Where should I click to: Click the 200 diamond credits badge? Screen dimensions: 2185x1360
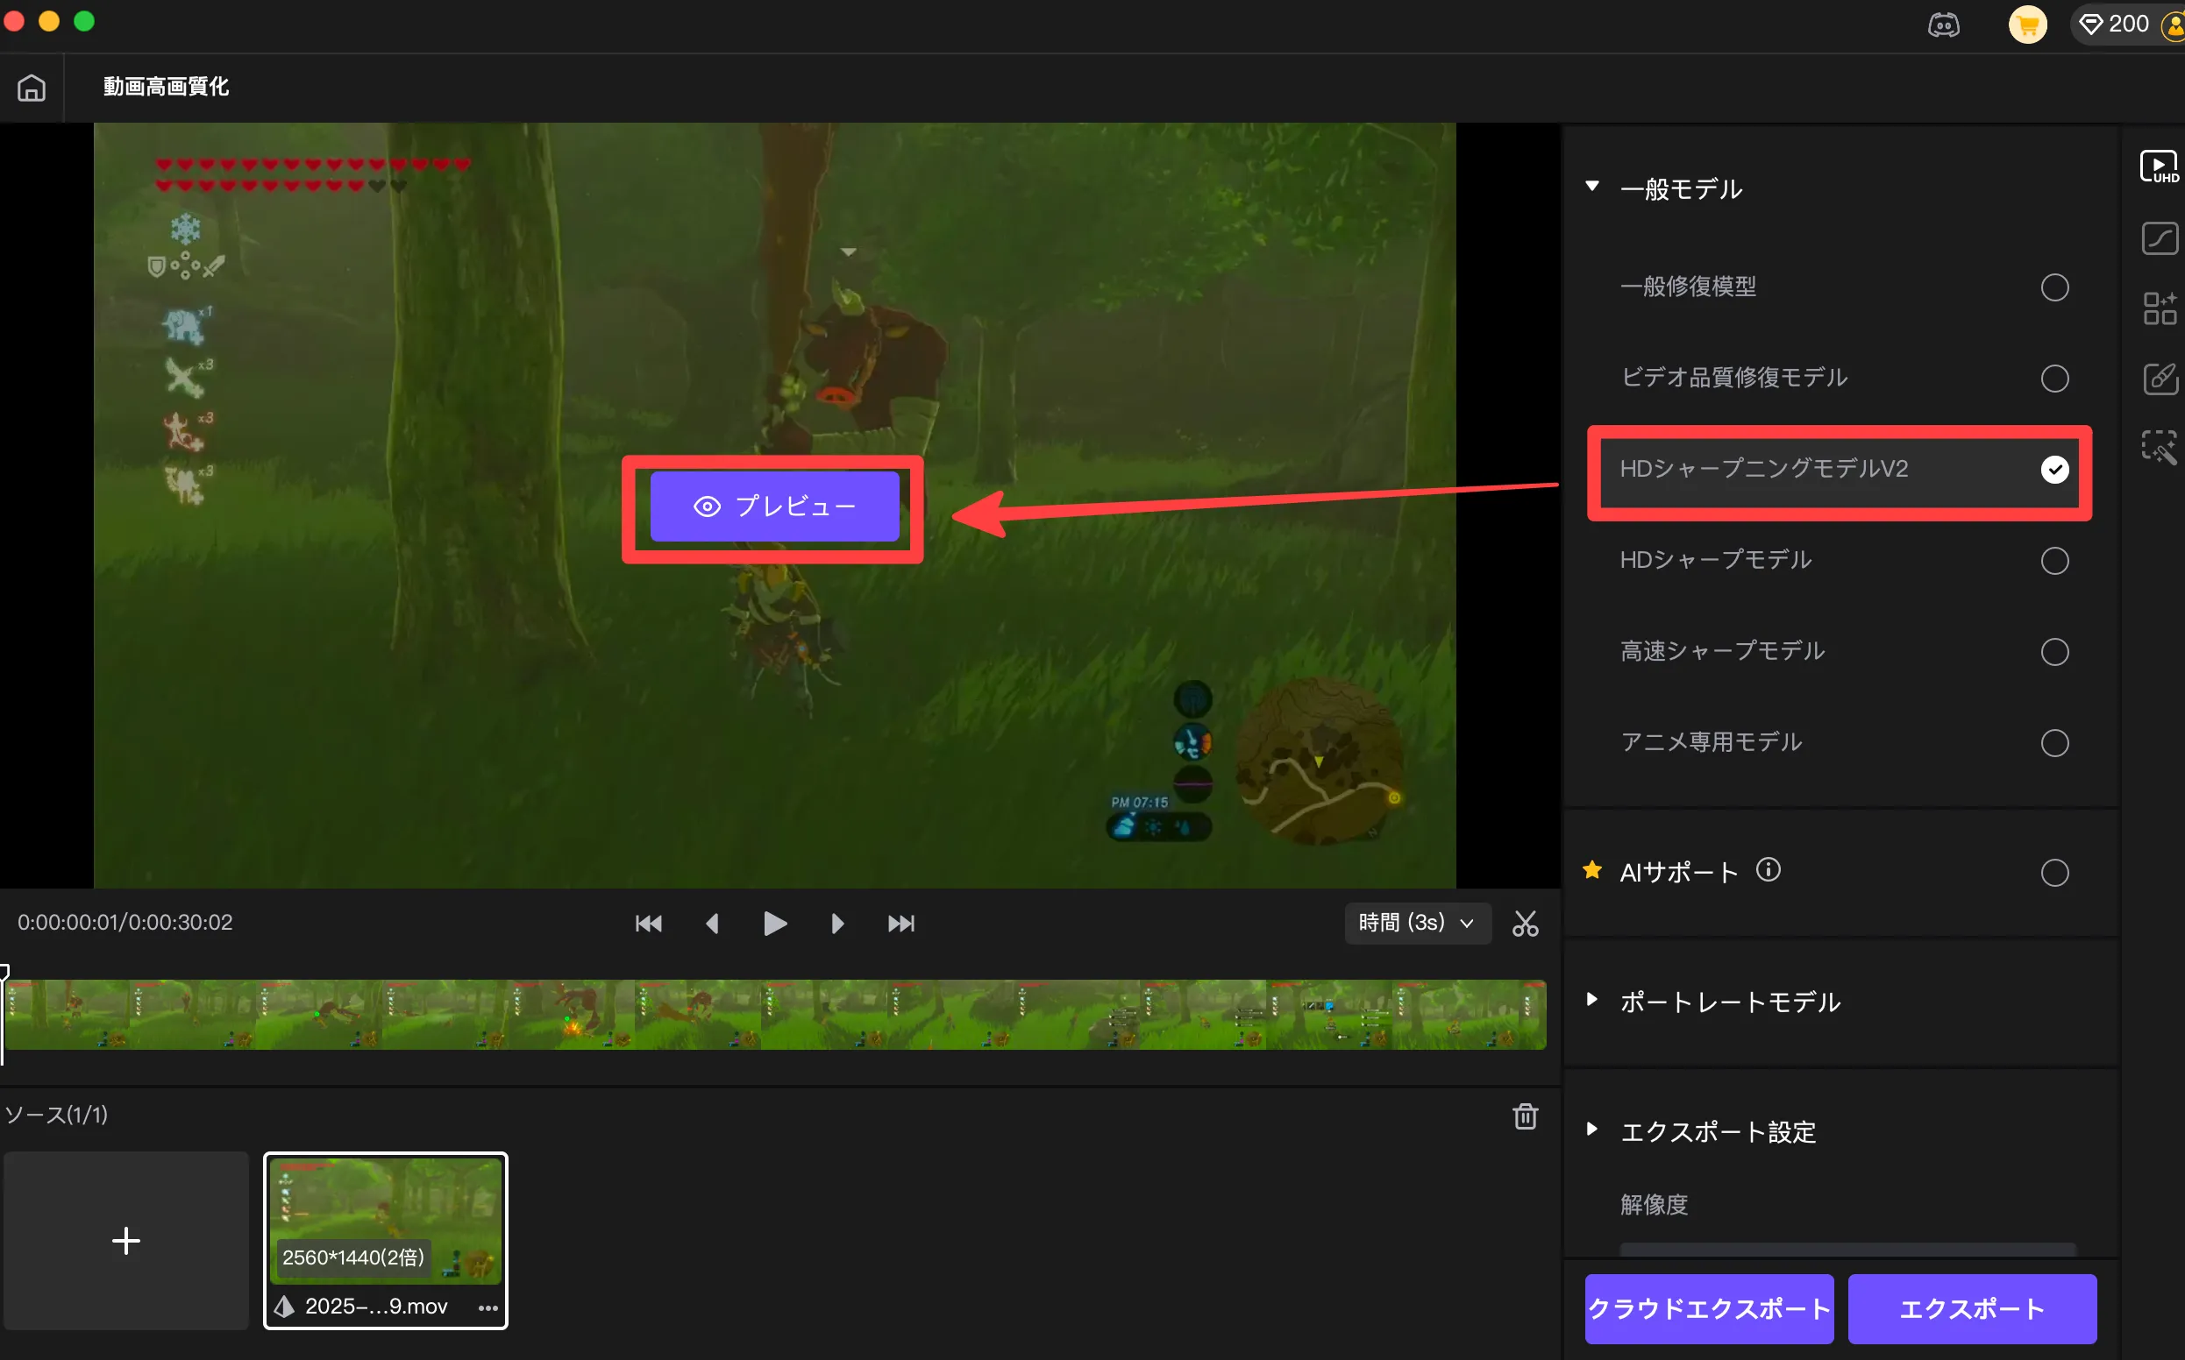(x=2115, y=25)
